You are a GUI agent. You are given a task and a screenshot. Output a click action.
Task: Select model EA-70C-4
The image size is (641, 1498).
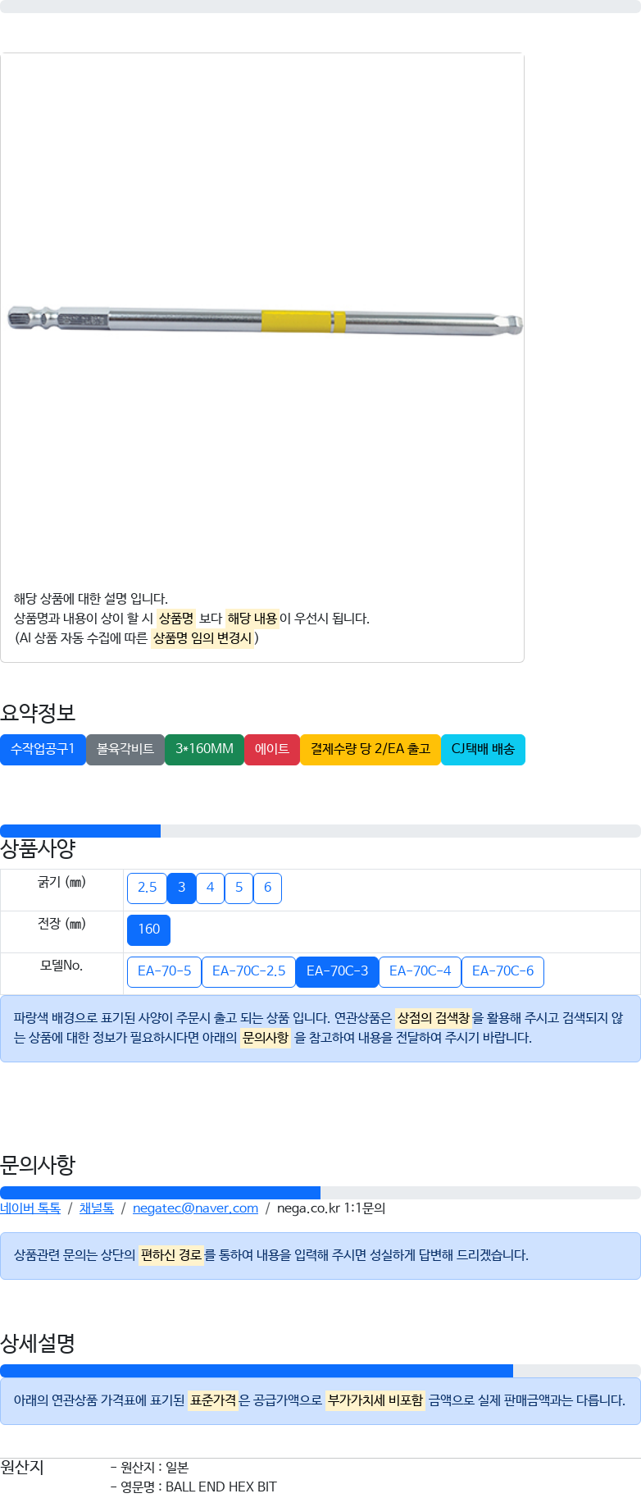click(x=420, y=971)
